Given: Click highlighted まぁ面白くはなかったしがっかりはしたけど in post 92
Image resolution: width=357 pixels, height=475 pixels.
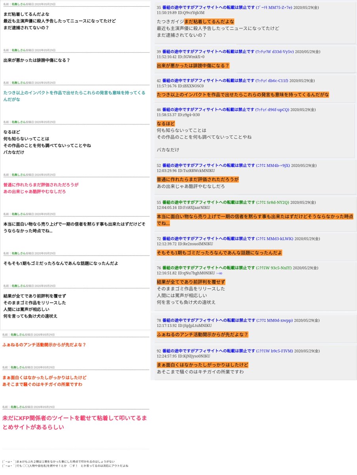Looking at the screenshot, I should pyautogui.click(x=202, y=365).
